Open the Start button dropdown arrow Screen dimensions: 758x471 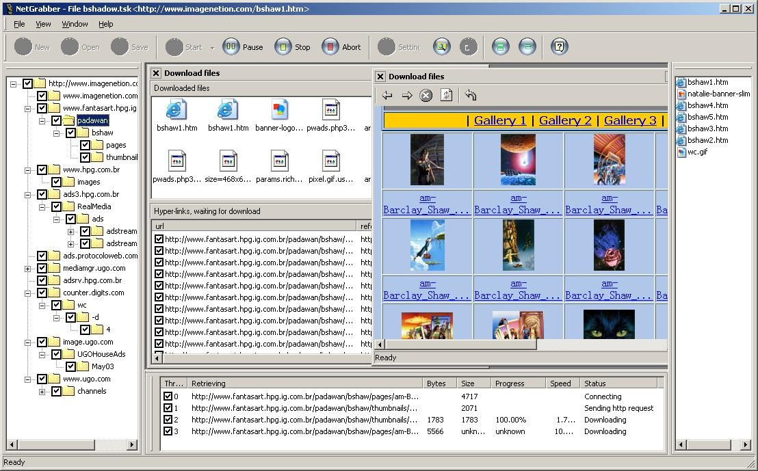(x=212, y=47)
